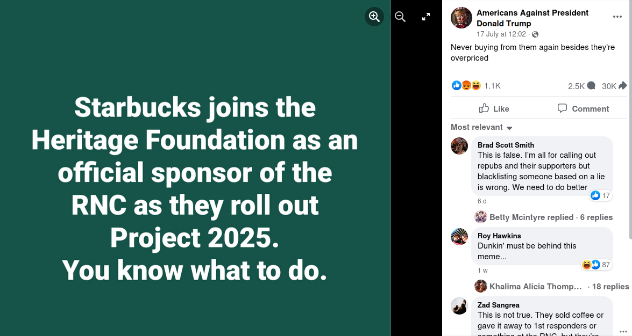Click the page's profile picture avatar
632x336 pixels.
pyautogui.click(x=461, y=18)
